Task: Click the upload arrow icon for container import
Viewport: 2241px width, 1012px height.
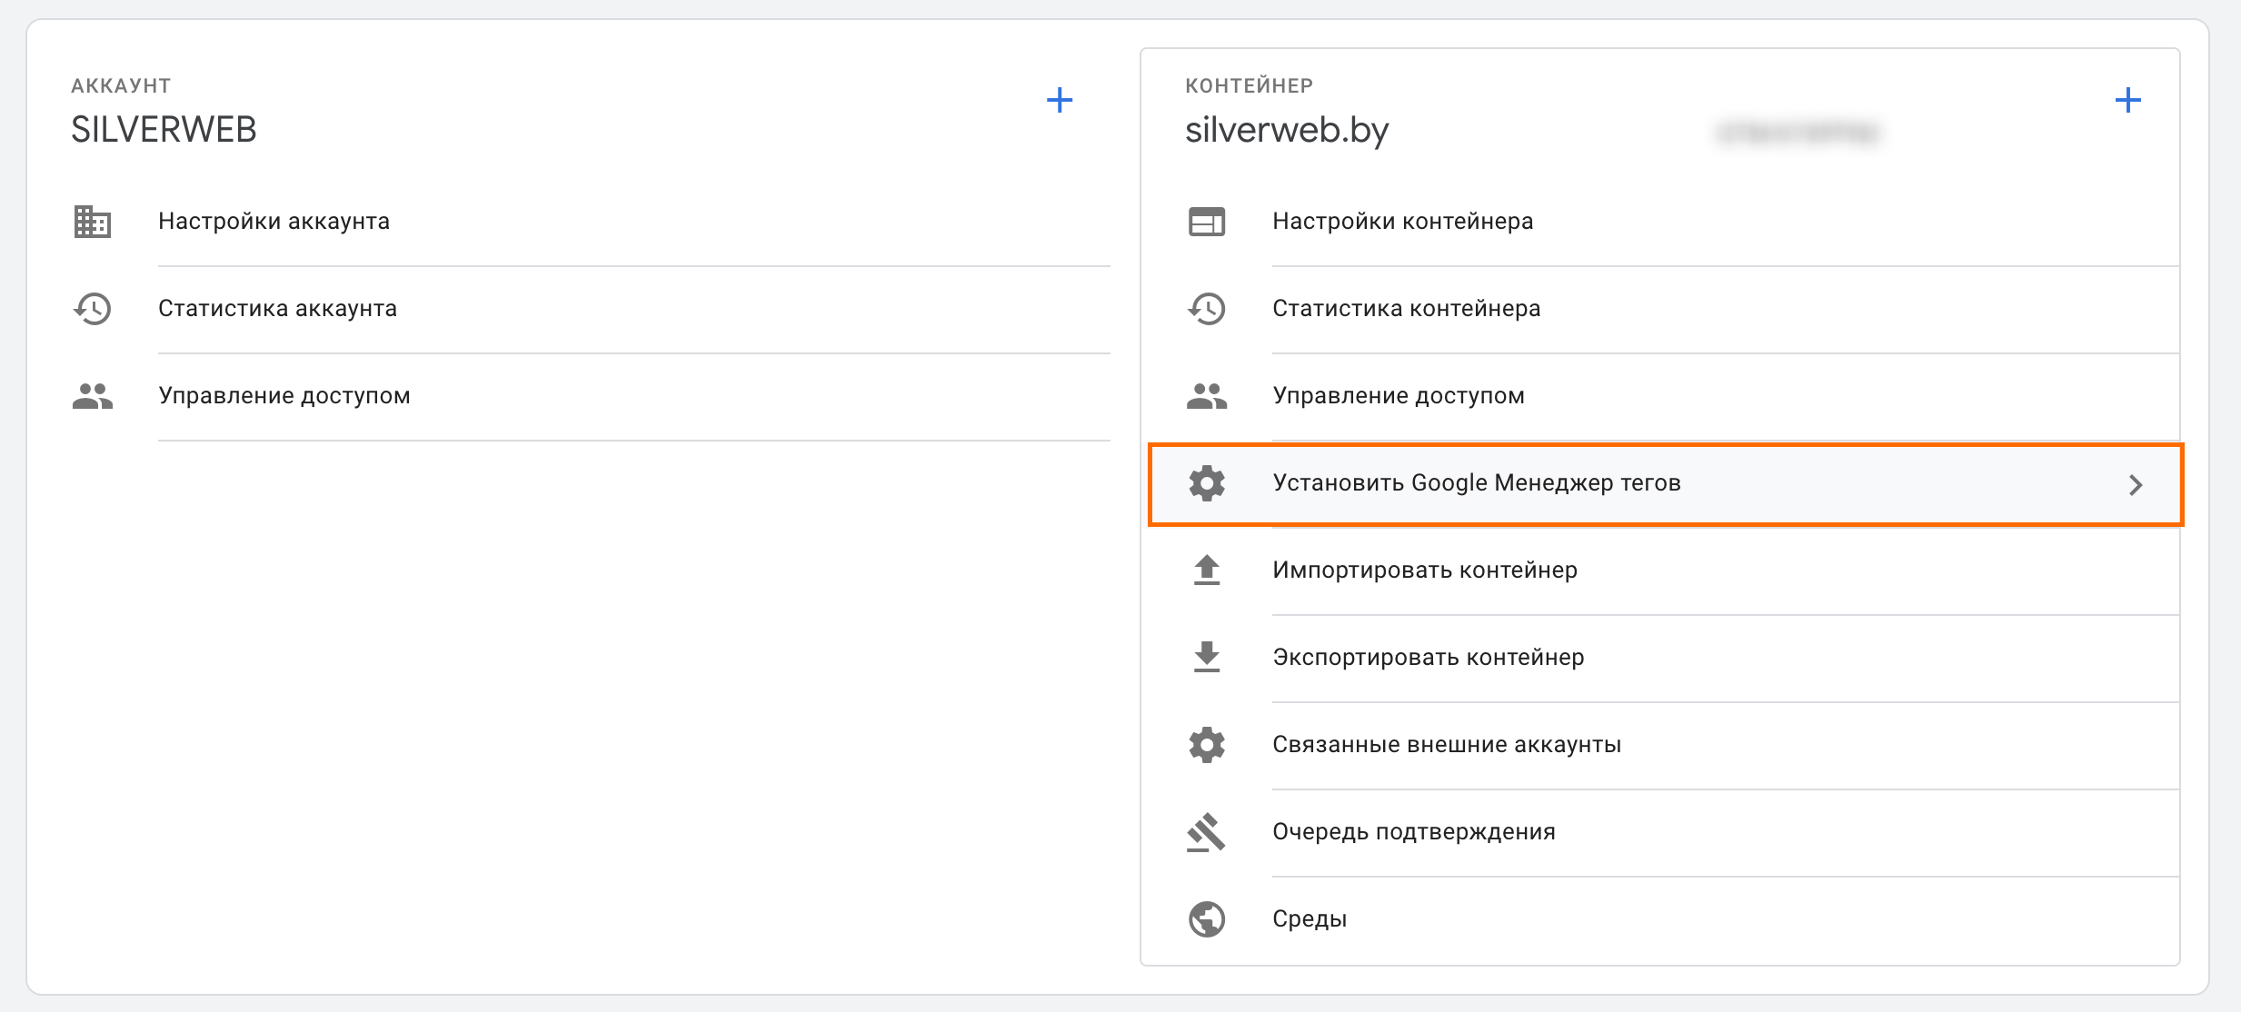Action: tap(1206, 570)
